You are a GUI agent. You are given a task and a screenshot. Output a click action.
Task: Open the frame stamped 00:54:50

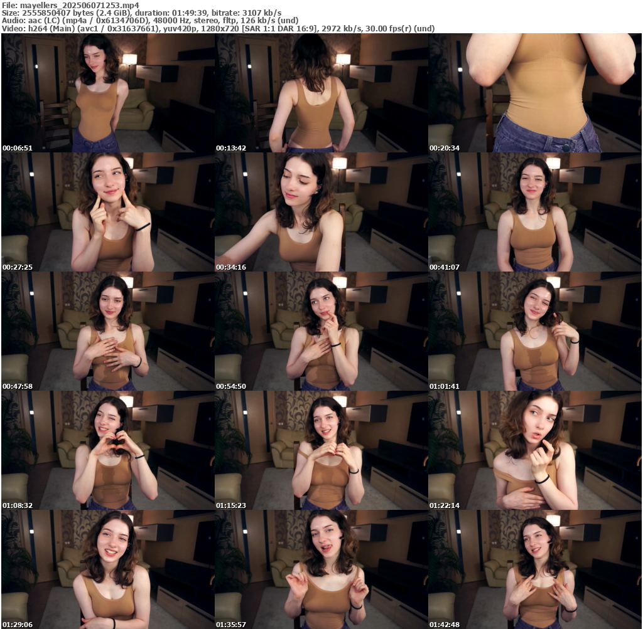point(321,331)
